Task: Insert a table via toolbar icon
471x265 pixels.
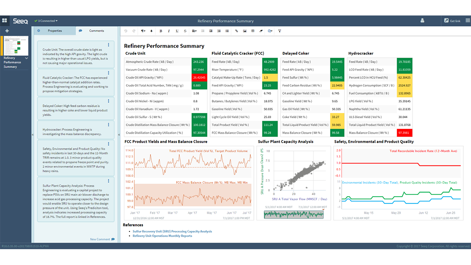Action: coord(253,31)
